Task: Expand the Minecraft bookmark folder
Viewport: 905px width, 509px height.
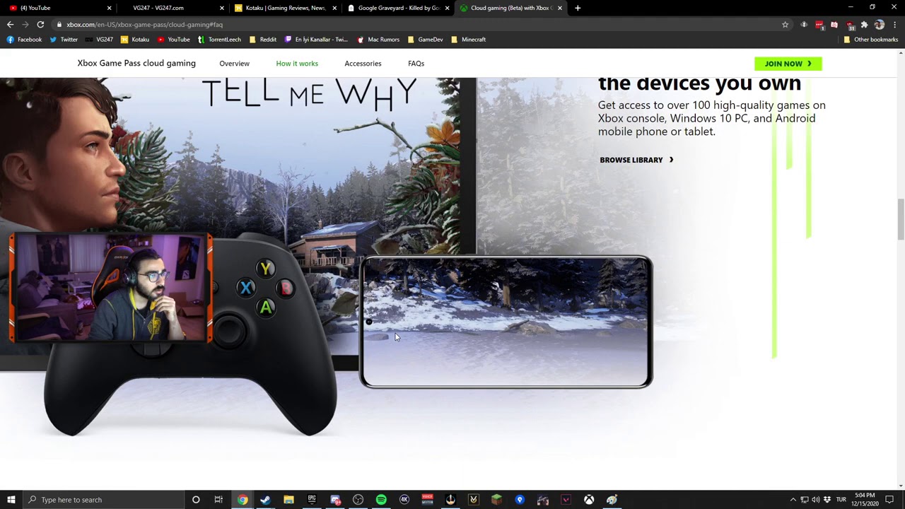Action: pyautogui.click(x=468, y=40)
